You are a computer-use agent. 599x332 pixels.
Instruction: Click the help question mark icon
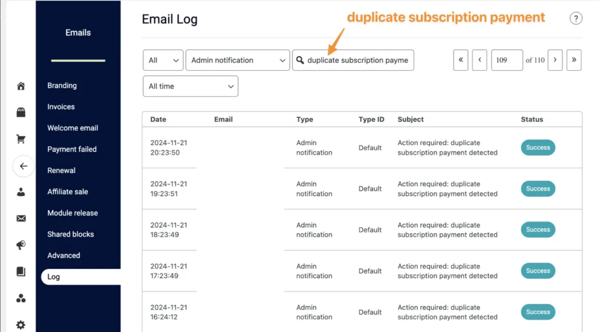[576, 19]
